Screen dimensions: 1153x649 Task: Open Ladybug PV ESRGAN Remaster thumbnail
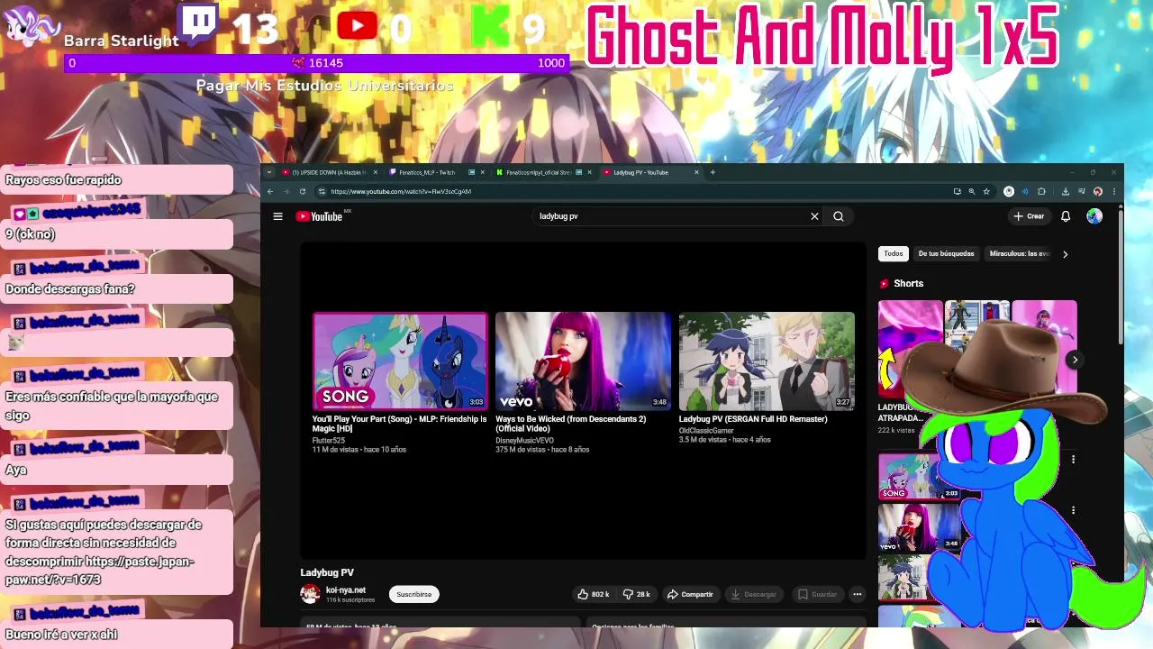(767, 361)
